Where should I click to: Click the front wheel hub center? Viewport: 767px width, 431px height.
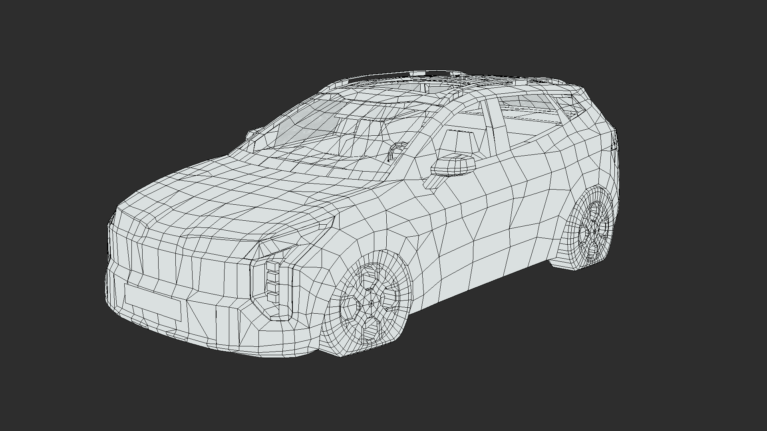pyautogui.click(x=371, y=304)
